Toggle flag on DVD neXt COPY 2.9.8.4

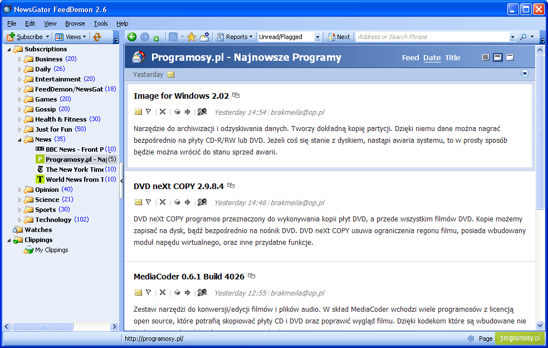(x=149, y=202)
